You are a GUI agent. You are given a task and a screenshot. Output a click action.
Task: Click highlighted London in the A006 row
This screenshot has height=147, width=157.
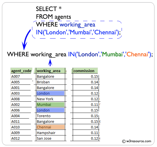51,110
